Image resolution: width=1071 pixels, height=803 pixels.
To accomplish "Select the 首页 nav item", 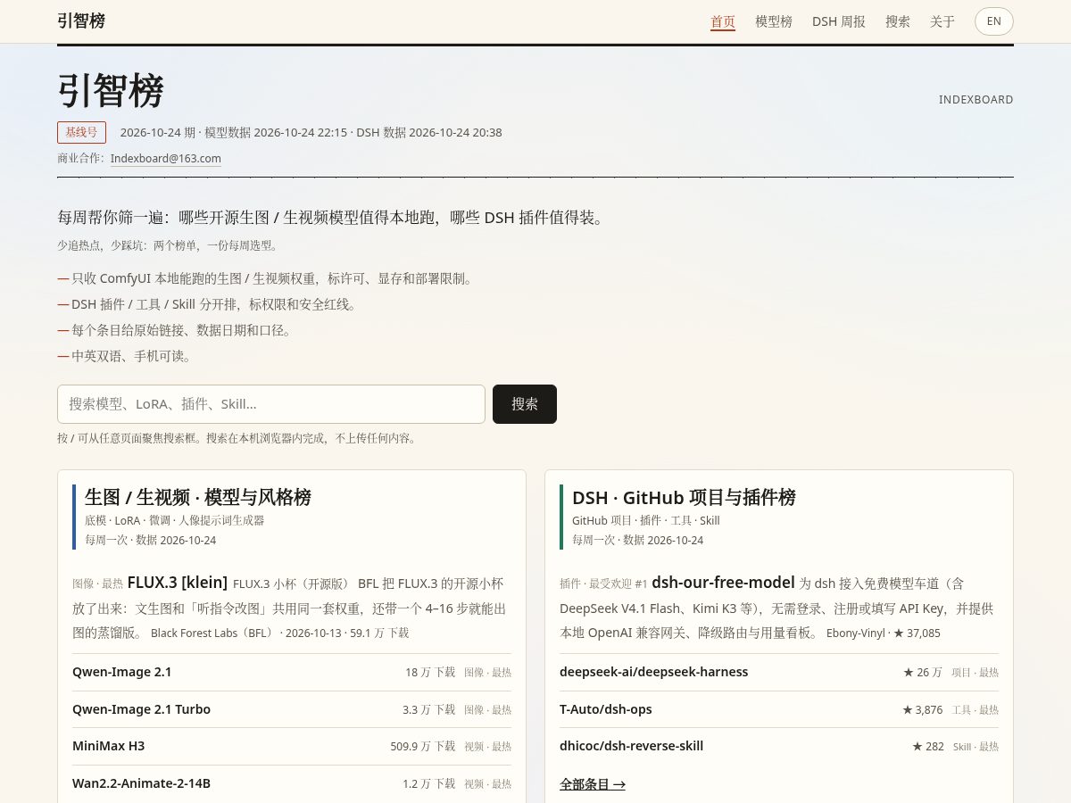I will click(723, 21).
